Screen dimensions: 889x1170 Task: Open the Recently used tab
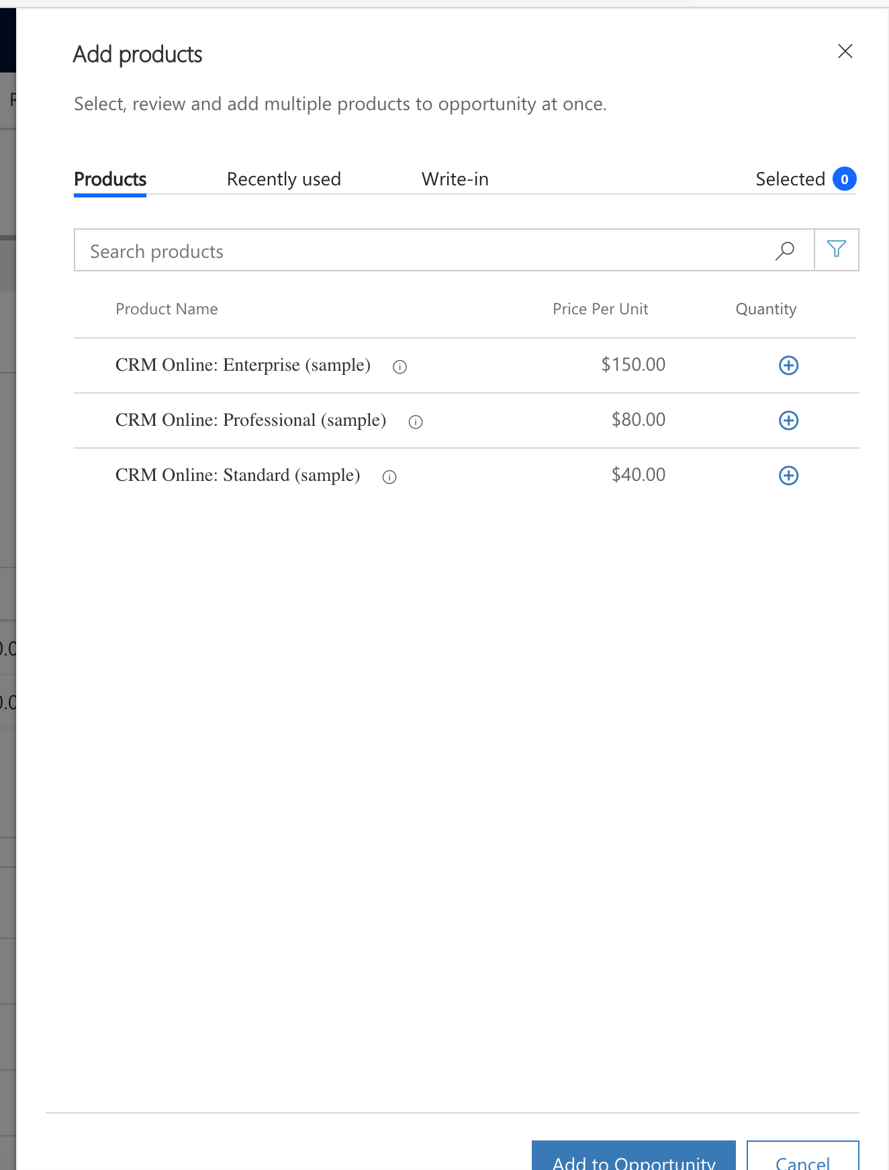pos(284,179)
